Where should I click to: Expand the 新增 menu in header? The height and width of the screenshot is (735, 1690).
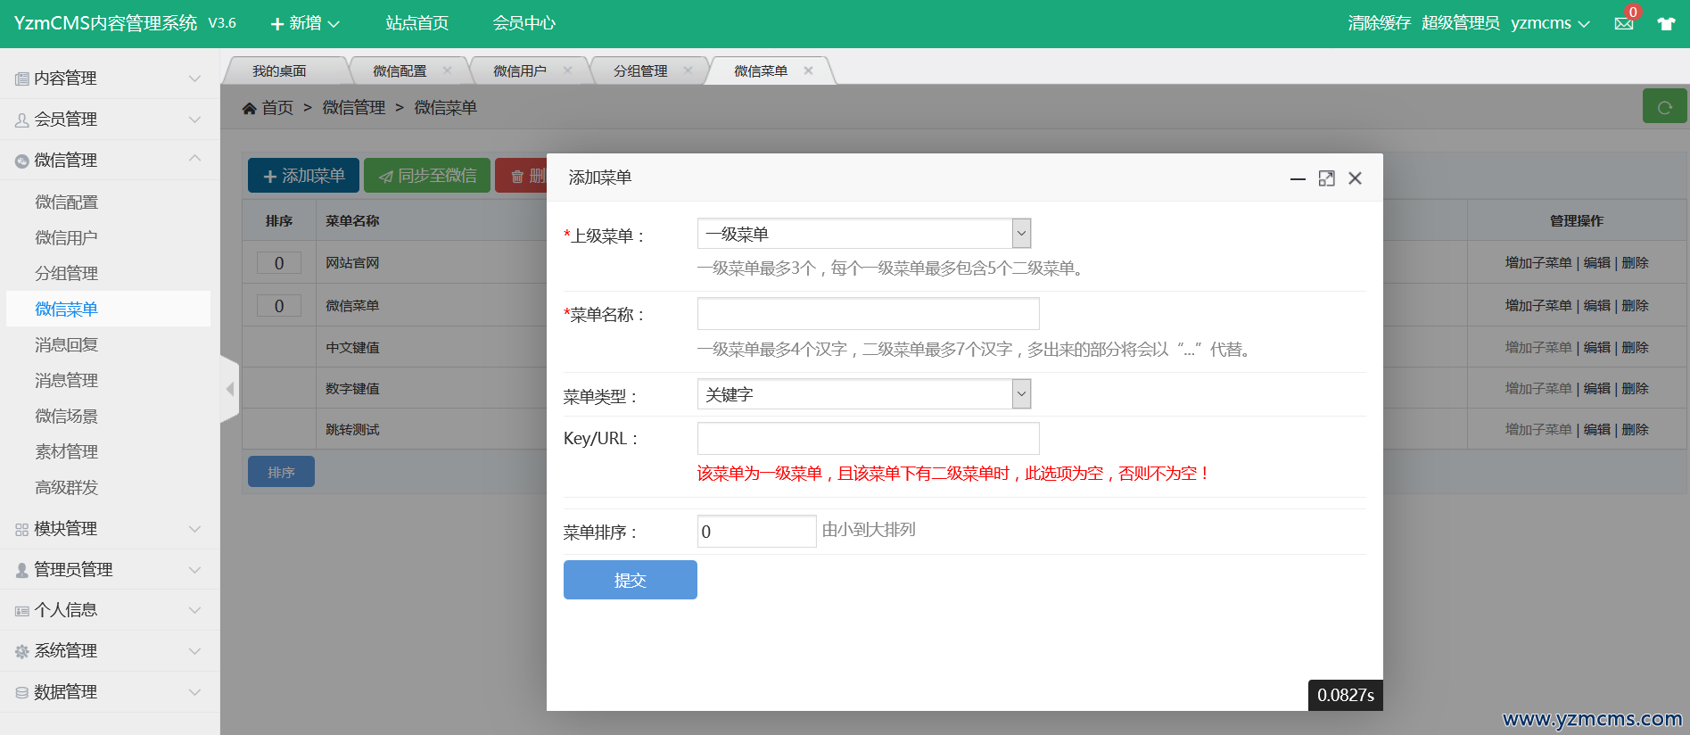(x=305, y=24)
